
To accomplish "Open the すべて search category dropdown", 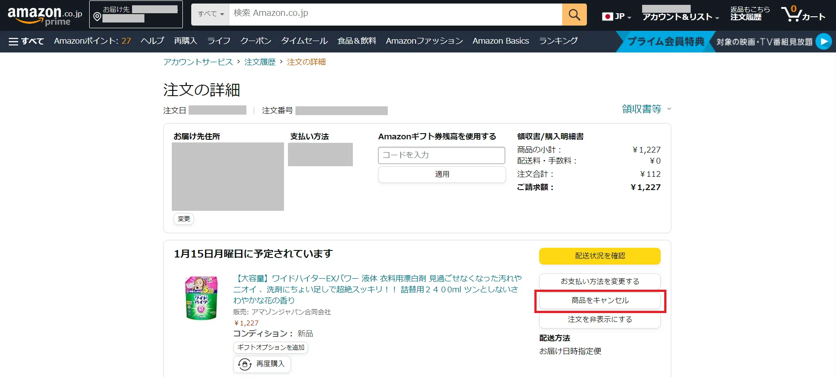I will coord(210,15).
